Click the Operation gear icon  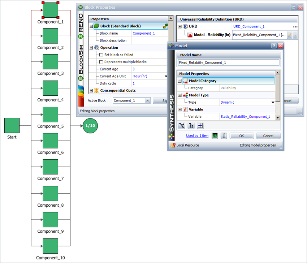[x=97, y=47]
